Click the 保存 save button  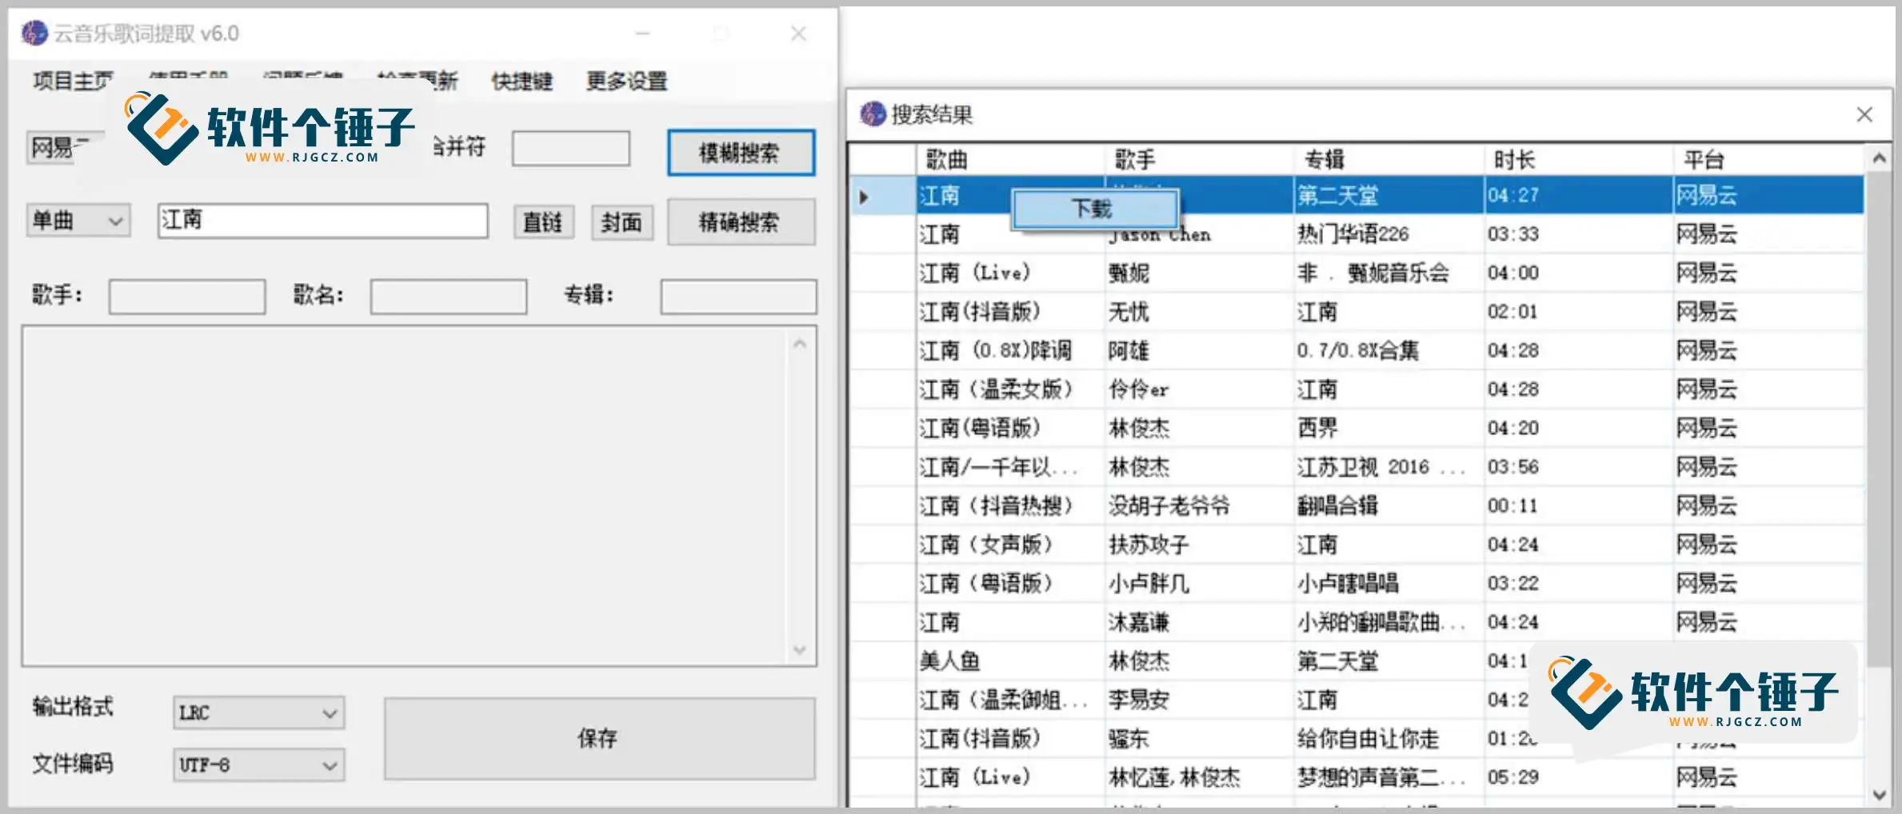(x=599, y=739)
